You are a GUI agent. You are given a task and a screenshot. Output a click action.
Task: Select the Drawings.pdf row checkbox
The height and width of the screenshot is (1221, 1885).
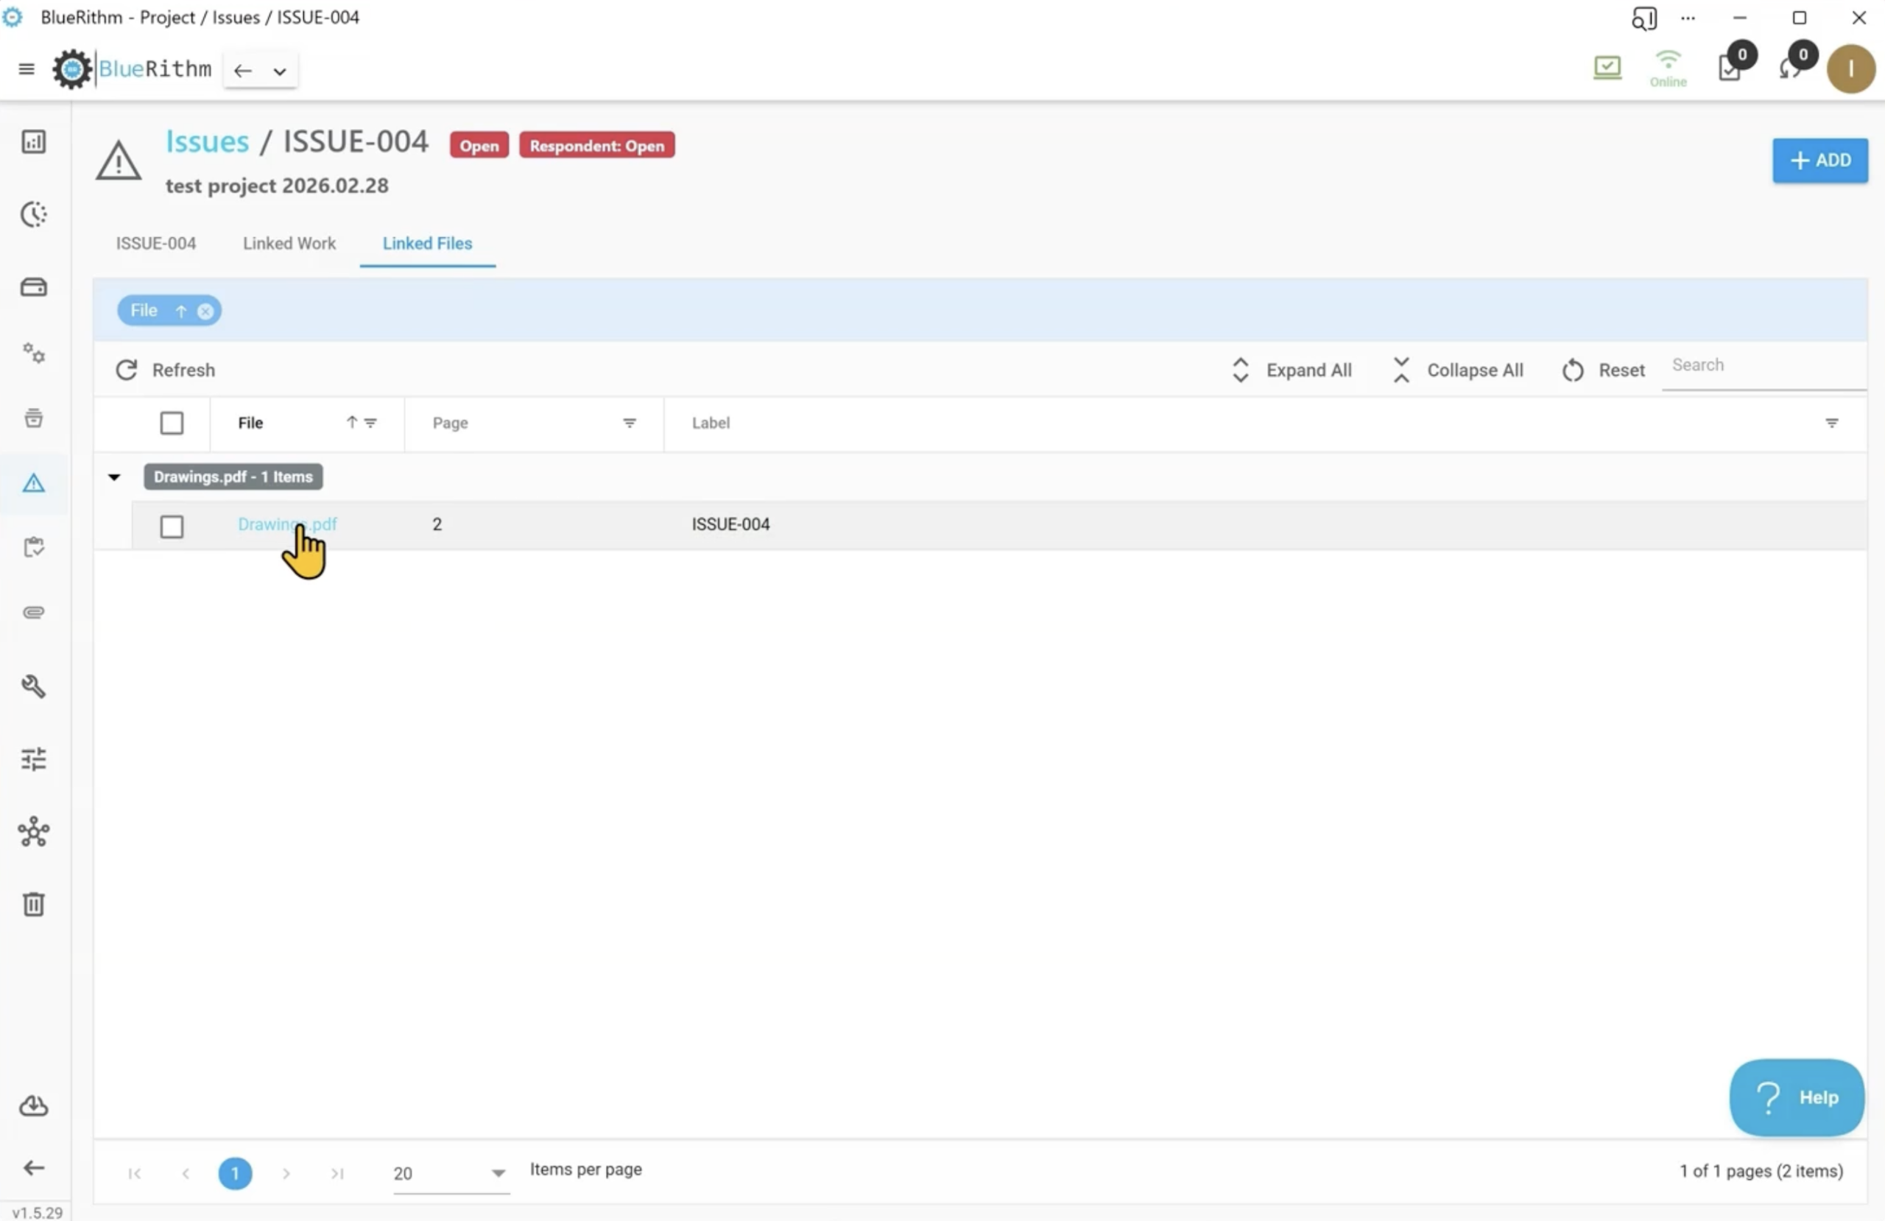(171, 526)
